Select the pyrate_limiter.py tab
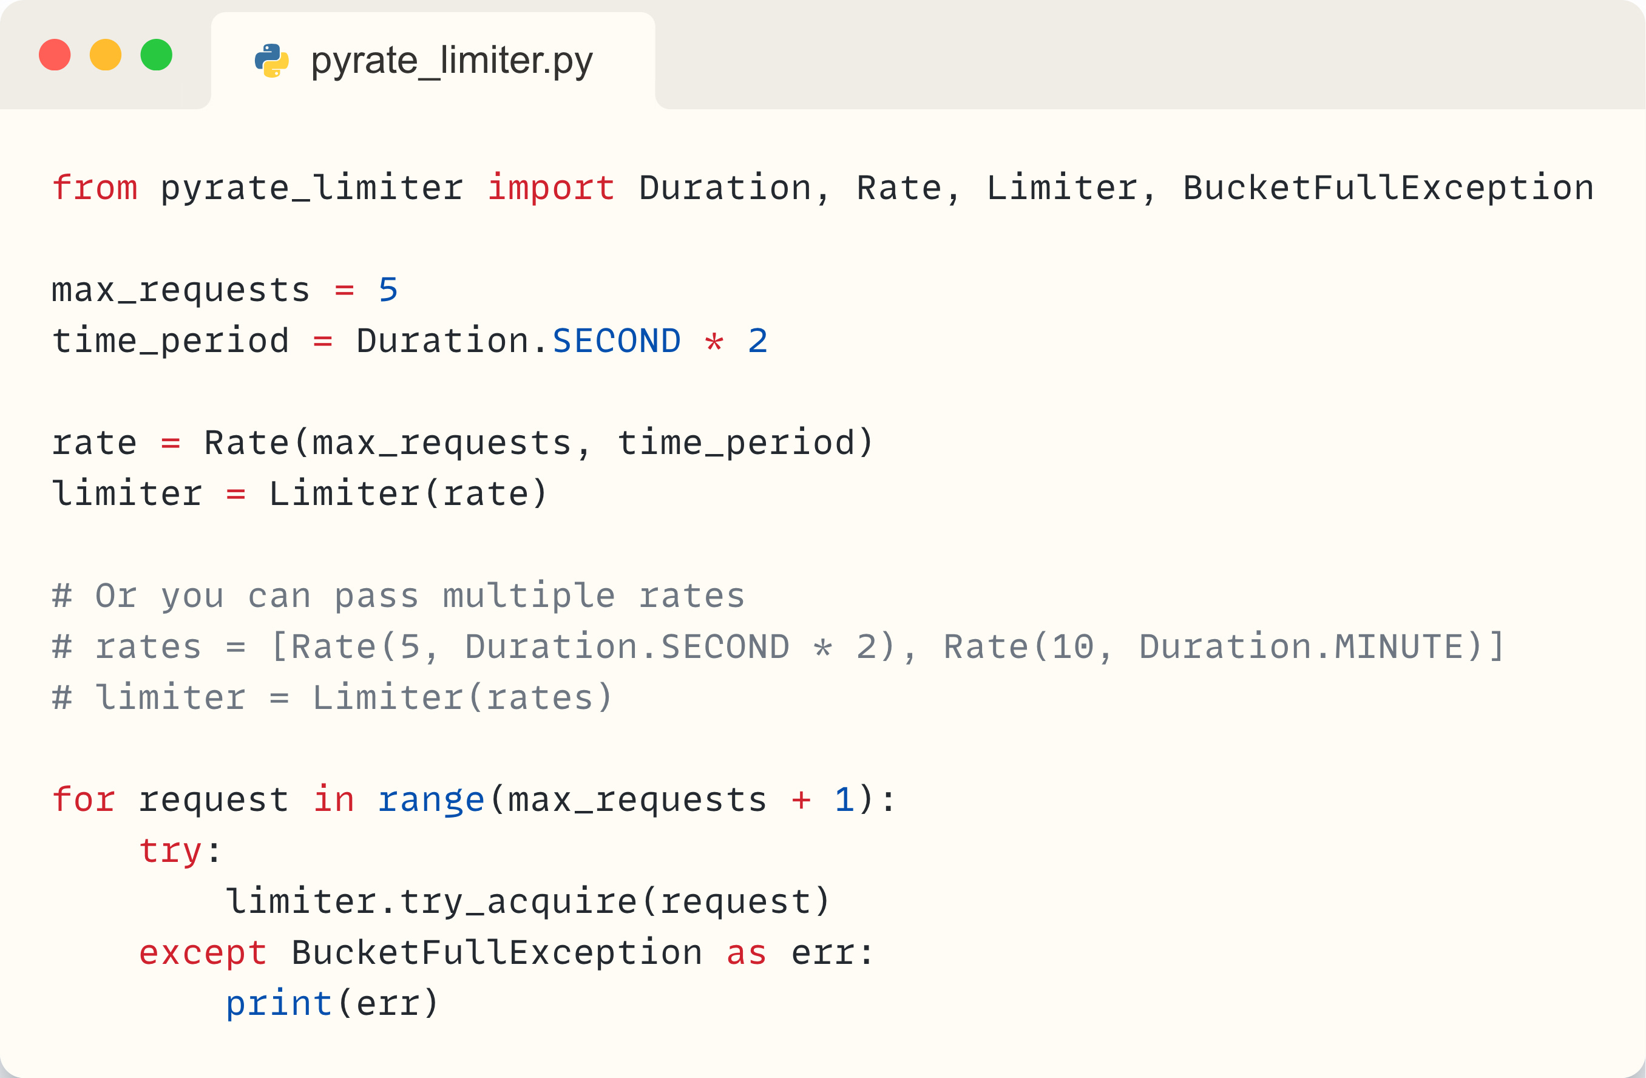Image resolution: width=1646 pixels, height=1078 pixels. click(x=433, y=60)
